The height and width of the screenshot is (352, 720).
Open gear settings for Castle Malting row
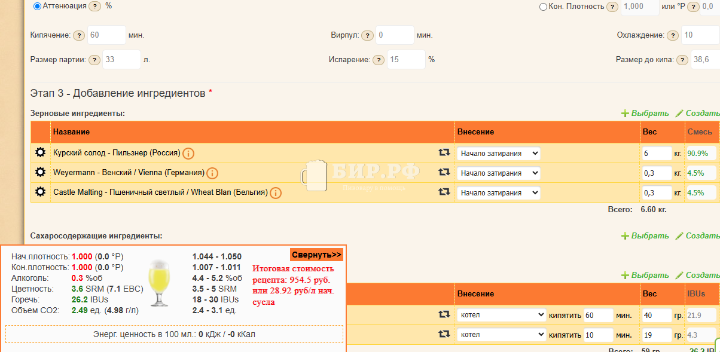point(40,192)
